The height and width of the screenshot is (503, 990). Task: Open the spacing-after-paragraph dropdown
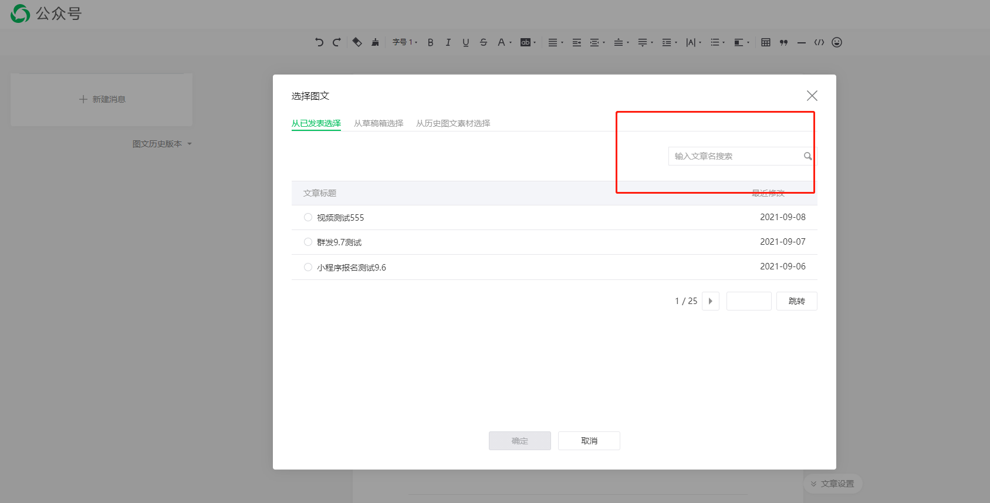click(x=646, y=42)
